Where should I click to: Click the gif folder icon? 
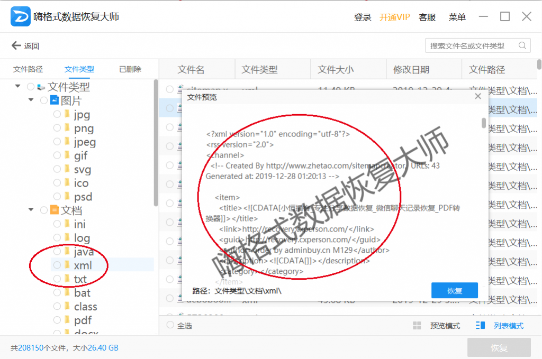tap(67, 155)
